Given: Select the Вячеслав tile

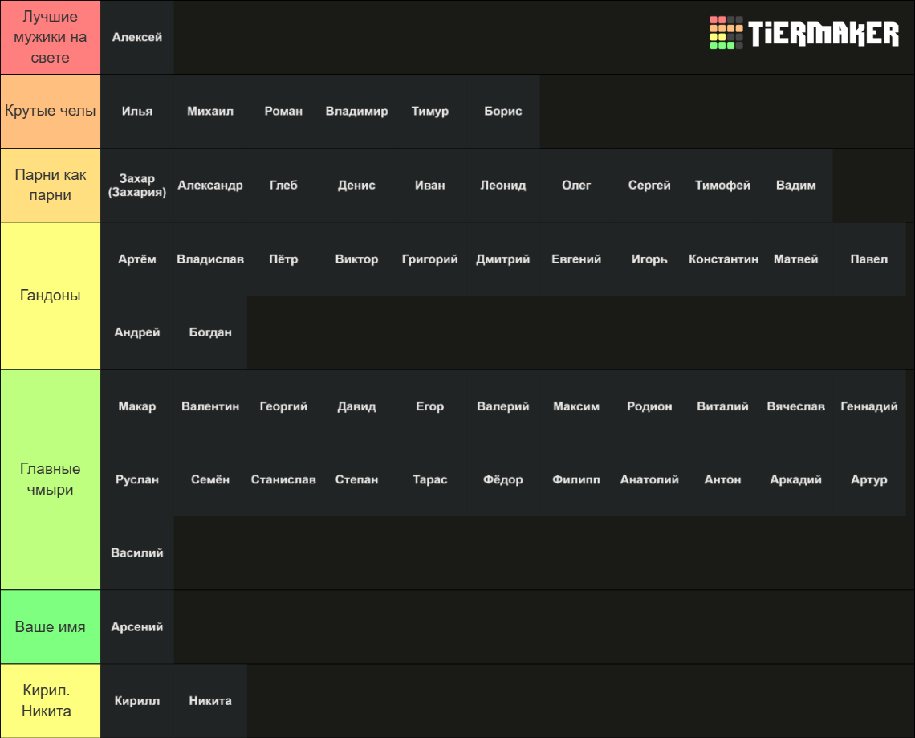Looking at the screenshot, I should [796, 406].
